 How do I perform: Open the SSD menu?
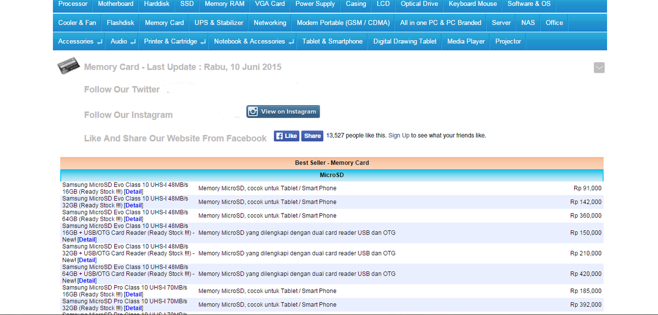pyautogui.click(x=187, y=4)
